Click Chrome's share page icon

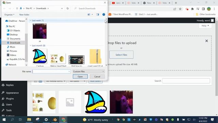175,9
